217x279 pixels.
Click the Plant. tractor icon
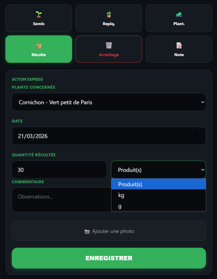pyautogui.click(x=179, y=14)
